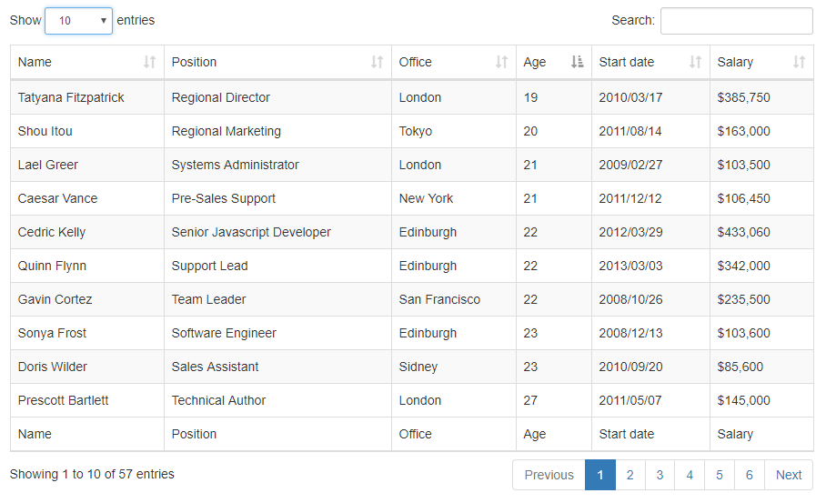Select page 1 in pagination
The width and height of the screenshot is (826, 503).
tap(600, 475)
